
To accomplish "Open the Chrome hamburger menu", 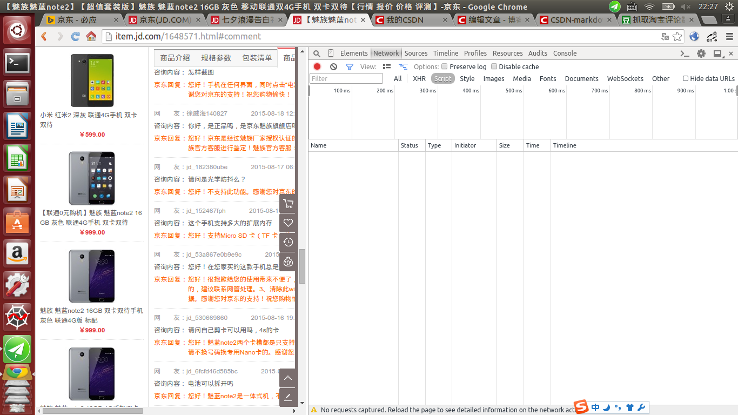I will coord(730,36).
